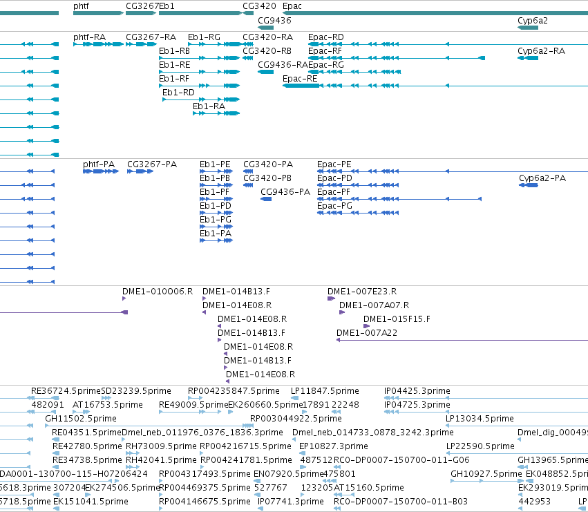
Task: Click the Eb1-PG protein label
Action: click(216, 220)
